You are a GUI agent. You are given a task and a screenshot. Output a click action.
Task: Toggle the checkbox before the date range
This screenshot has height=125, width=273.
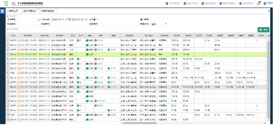(39, 19)
